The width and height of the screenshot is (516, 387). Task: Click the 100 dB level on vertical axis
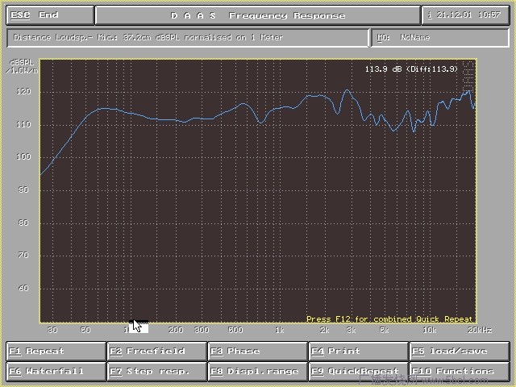23,157
